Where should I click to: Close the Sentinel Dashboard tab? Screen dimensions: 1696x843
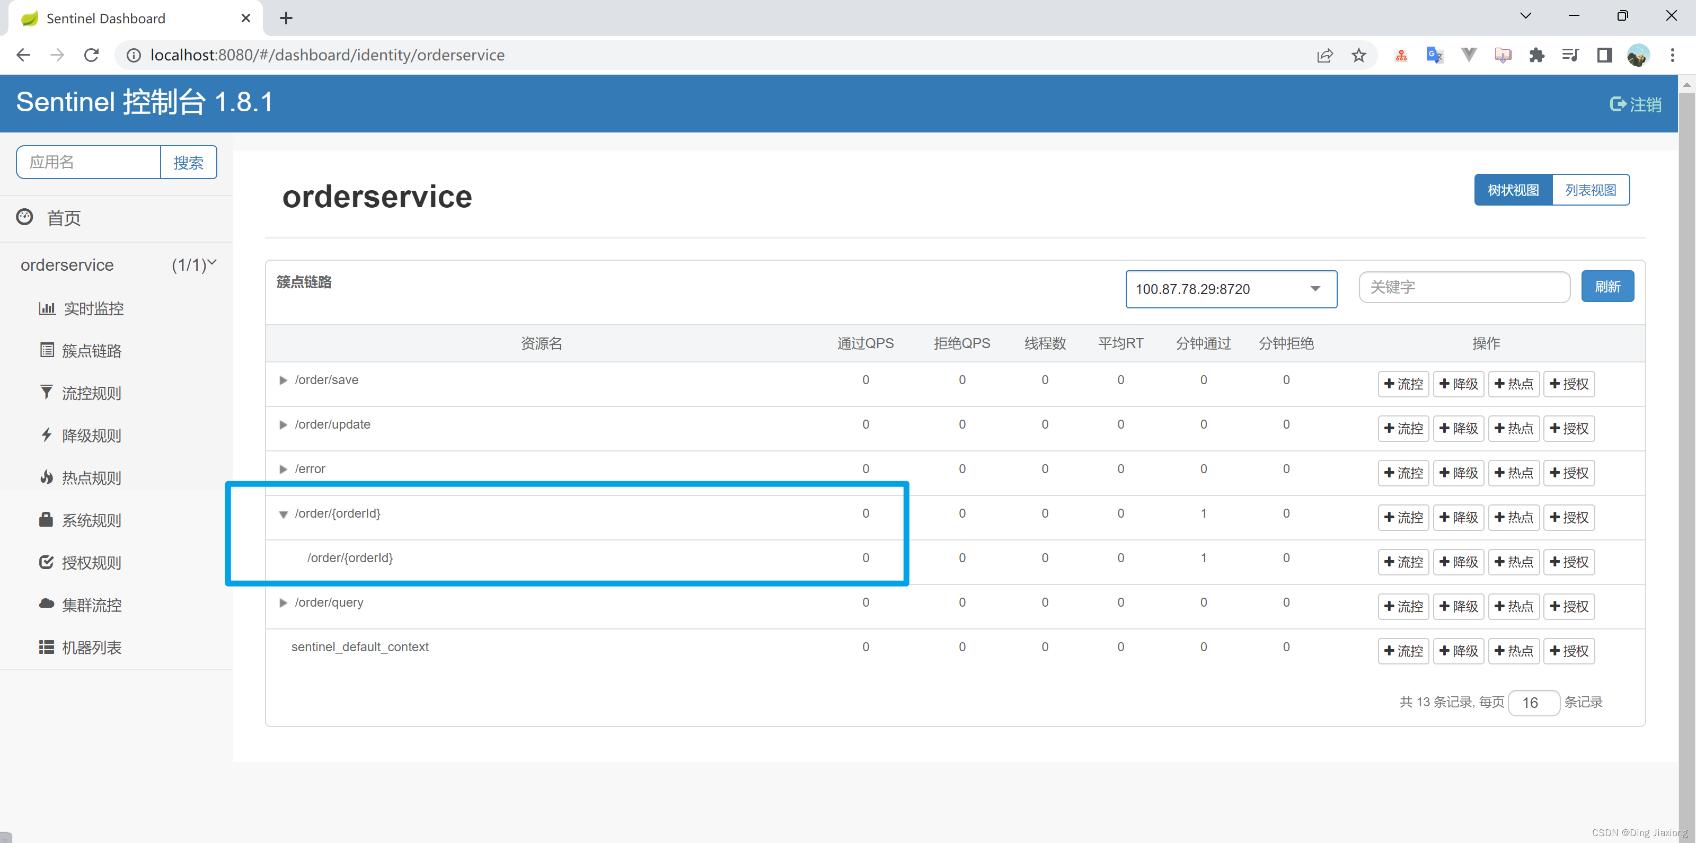[245, 18]
